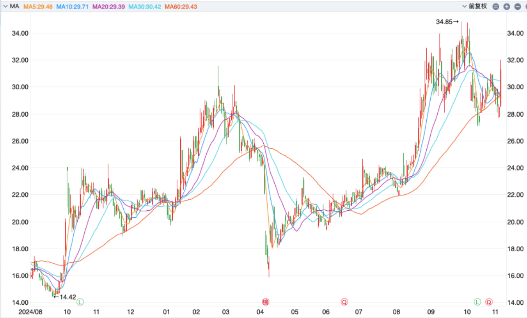Click the rightmost circular minus icon

(x=517, y=7)
